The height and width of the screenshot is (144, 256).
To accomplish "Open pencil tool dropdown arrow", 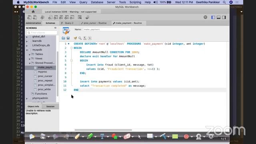I will [83, 137].
